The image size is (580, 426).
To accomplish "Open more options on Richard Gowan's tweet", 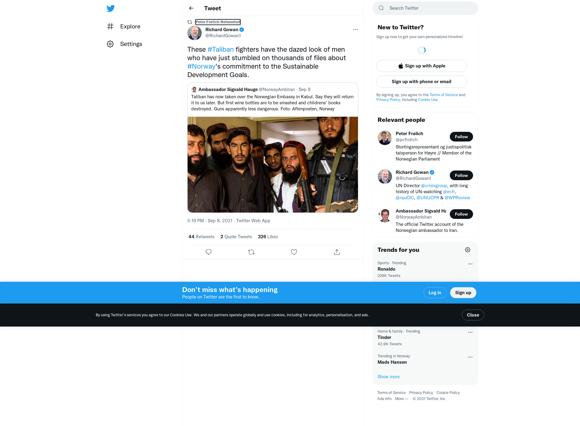I will click(355, 30).
